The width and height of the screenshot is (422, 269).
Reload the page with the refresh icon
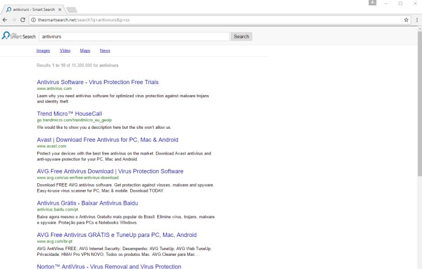(23, 20)
